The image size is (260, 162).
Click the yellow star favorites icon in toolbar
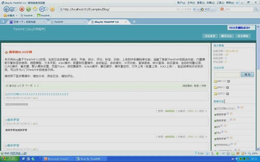(x=52, y=9)
